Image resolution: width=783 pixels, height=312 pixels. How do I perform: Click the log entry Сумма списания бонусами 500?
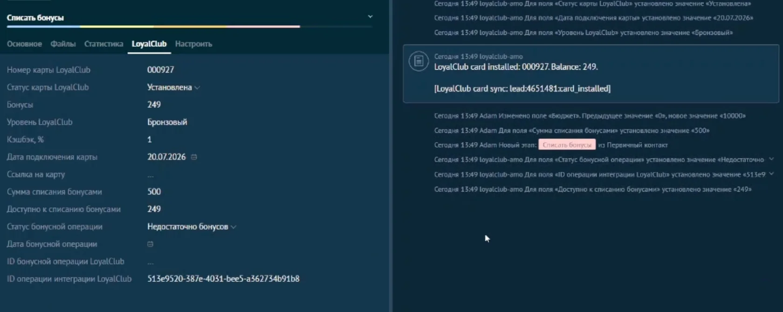[571, 130]
